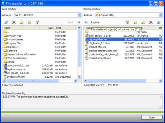This screenshot has width=165, height=123.
Task: Select remote bigdump-data.rar highlighted row
Action: [x=123, y=39]
